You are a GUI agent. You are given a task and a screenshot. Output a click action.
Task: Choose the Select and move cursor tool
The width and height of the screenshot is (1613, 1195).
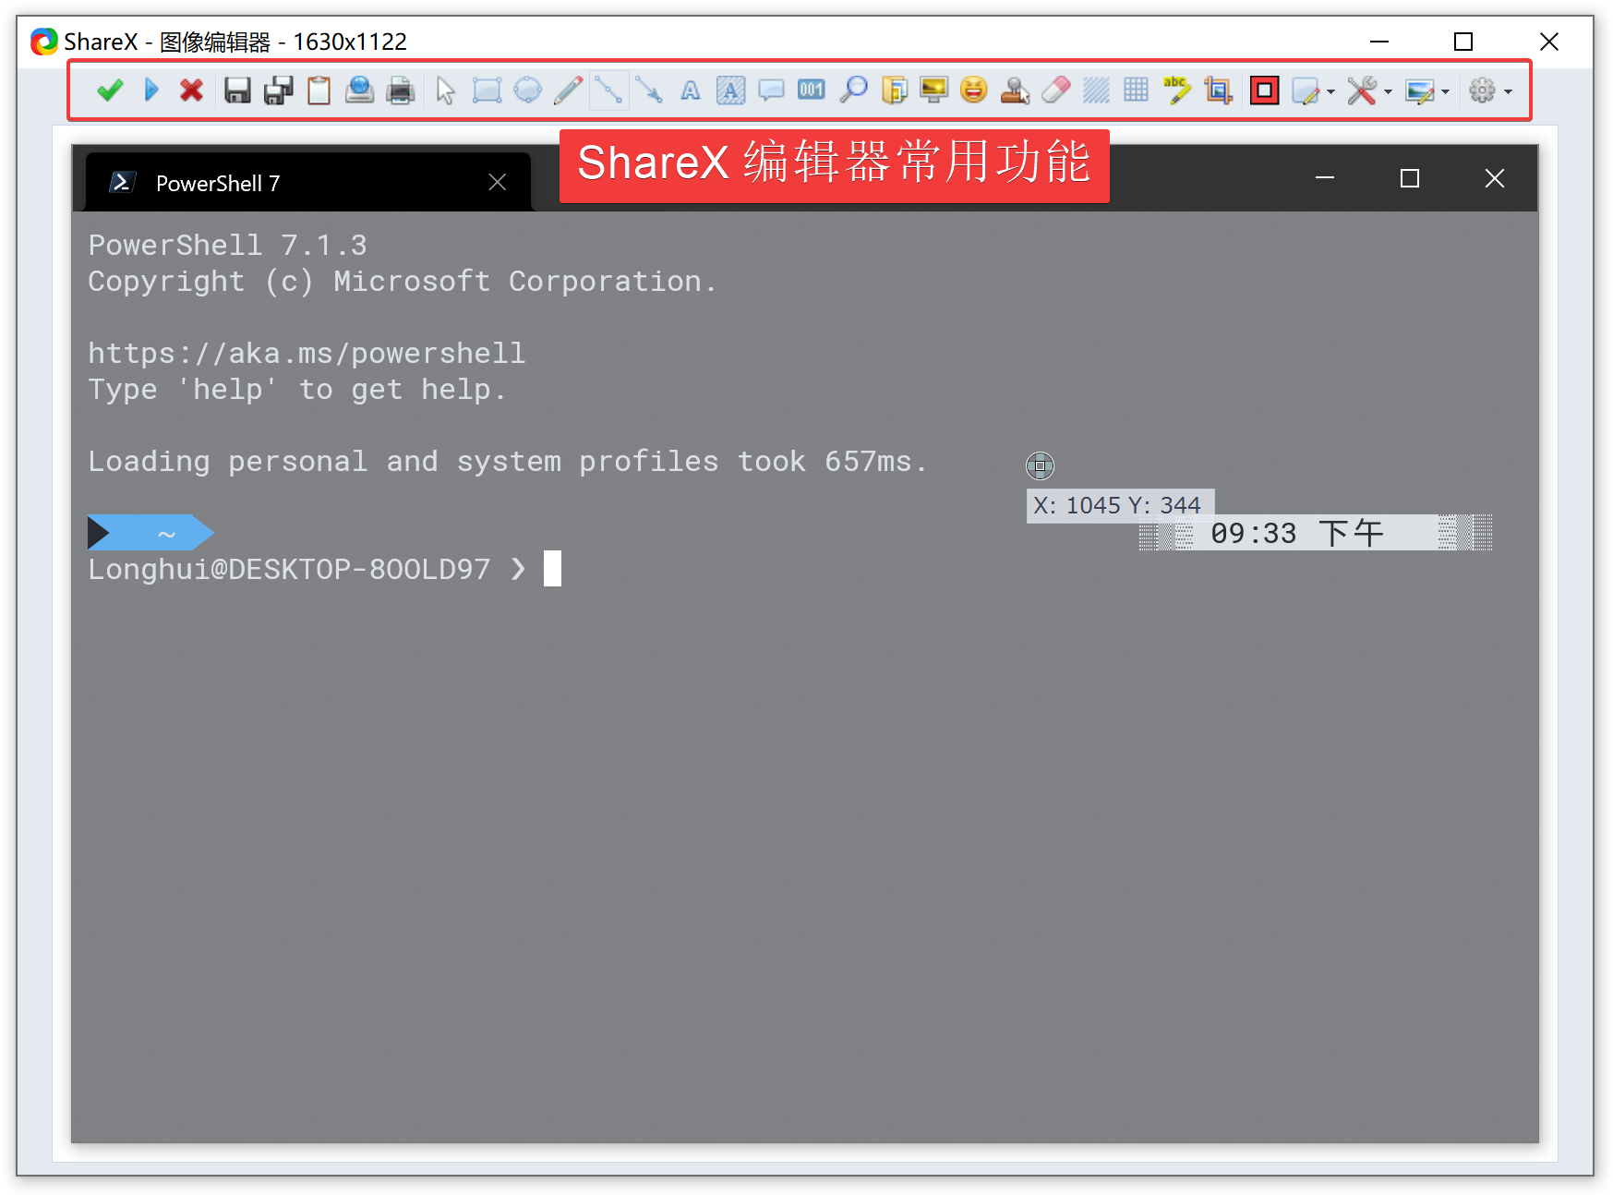pyautogui.click(x=446, y=91)
